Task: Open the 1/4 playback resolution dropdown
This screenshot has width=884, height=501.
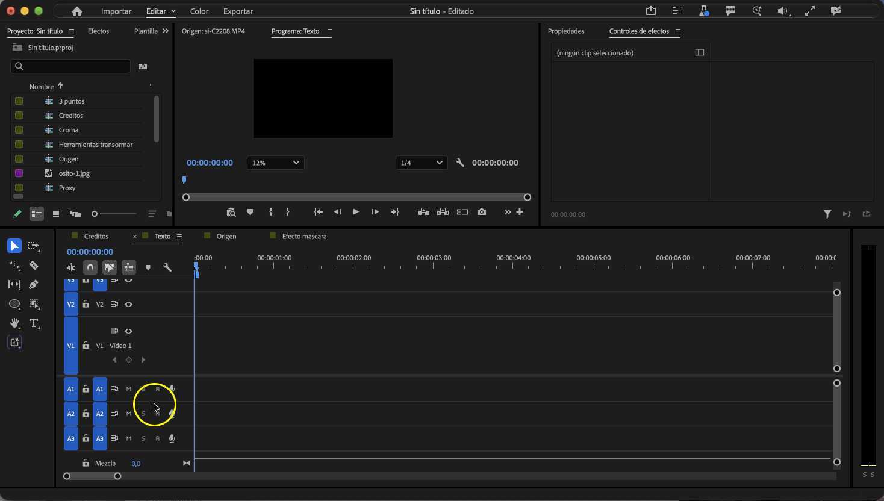Action: [x=422, y=163]
